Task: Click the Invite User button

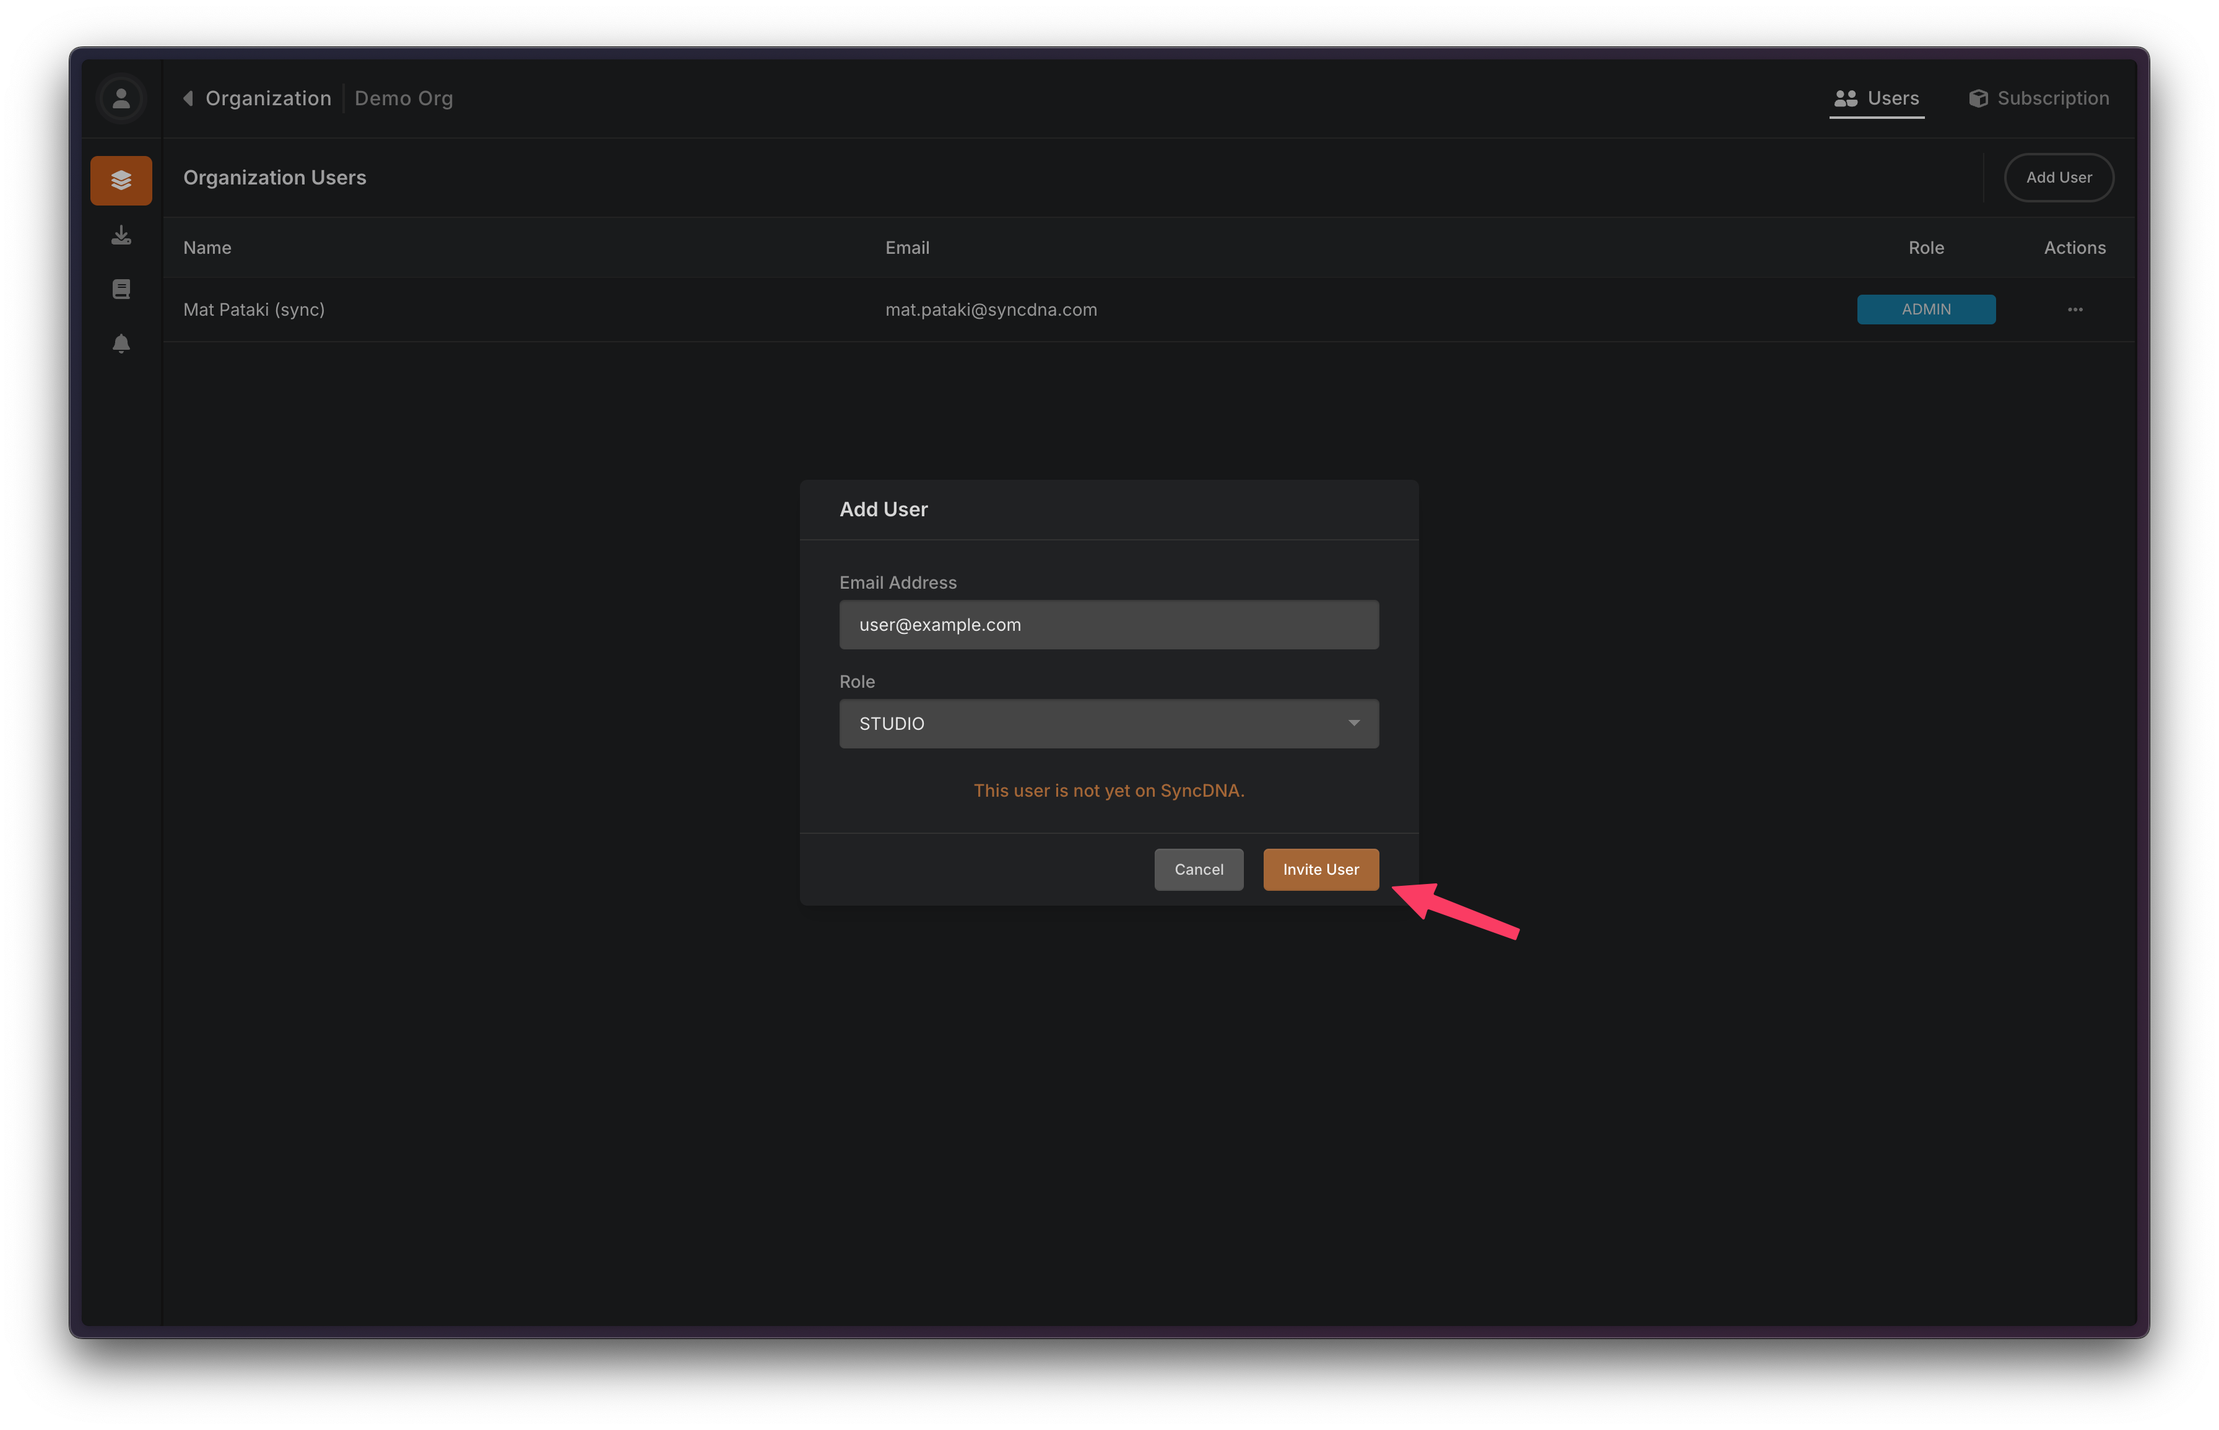Action: [x=1320, y=869]
